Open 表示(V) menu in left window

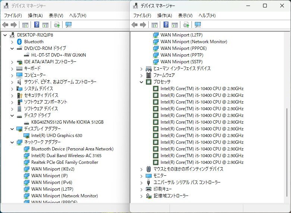56,16
